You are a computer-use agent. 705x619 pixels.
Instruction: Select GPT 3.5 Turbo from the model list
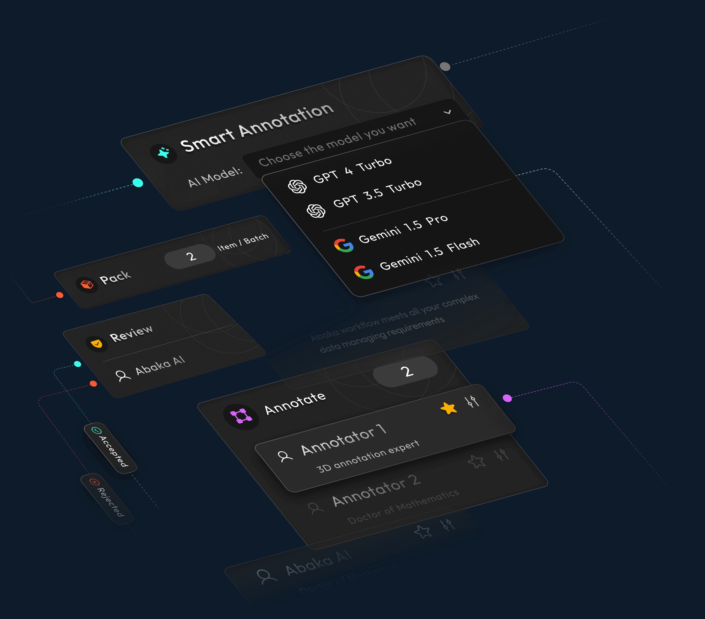coord(377,193)
